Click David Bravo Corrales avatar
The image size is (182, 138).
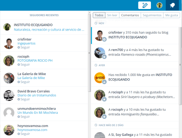pyautogui.click(x=9, y=95)
